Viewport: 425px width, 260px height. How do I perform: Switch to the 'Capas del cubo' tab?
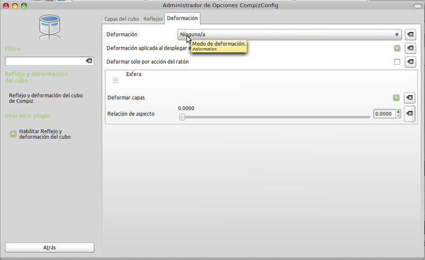tap(122, 19)
